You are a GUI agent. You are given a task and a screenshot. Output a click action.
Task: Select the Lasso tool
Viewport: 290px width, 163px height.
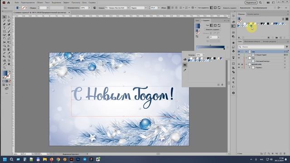pyautogui.click(x=9, y=21)
